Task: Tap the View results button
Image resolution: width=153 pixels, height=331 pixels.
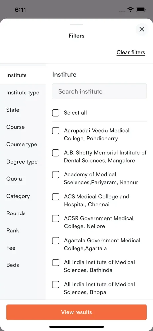Action: coord(76,312)
